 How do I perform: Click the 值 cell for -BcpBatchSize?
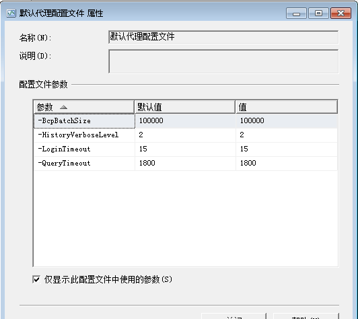[x=287, y=120]
